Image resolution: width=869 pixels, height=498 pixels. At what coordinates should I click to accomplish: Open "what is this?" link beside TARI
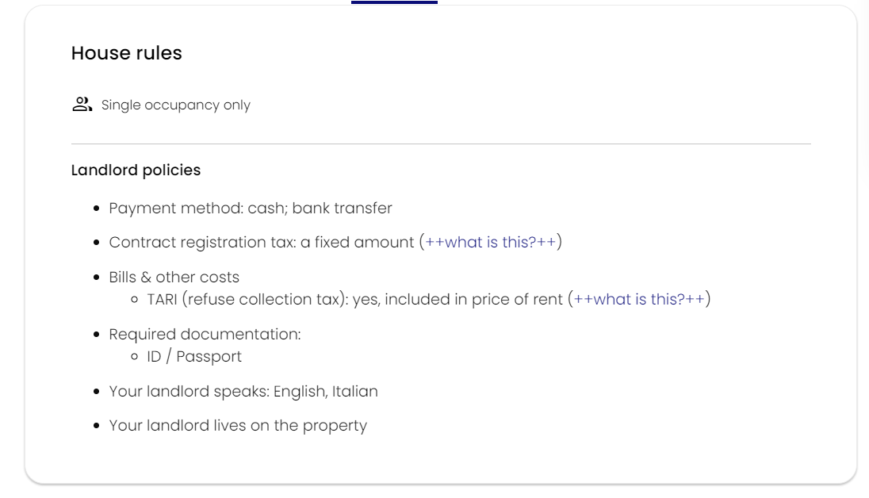coord(639,300)
